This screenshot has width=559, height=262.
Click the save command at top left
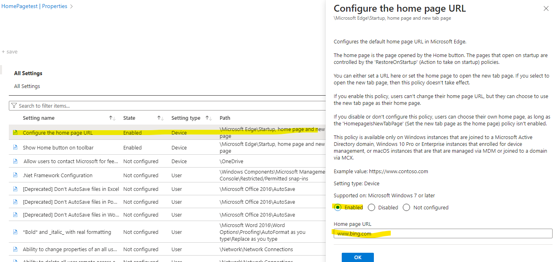point(10,52)
